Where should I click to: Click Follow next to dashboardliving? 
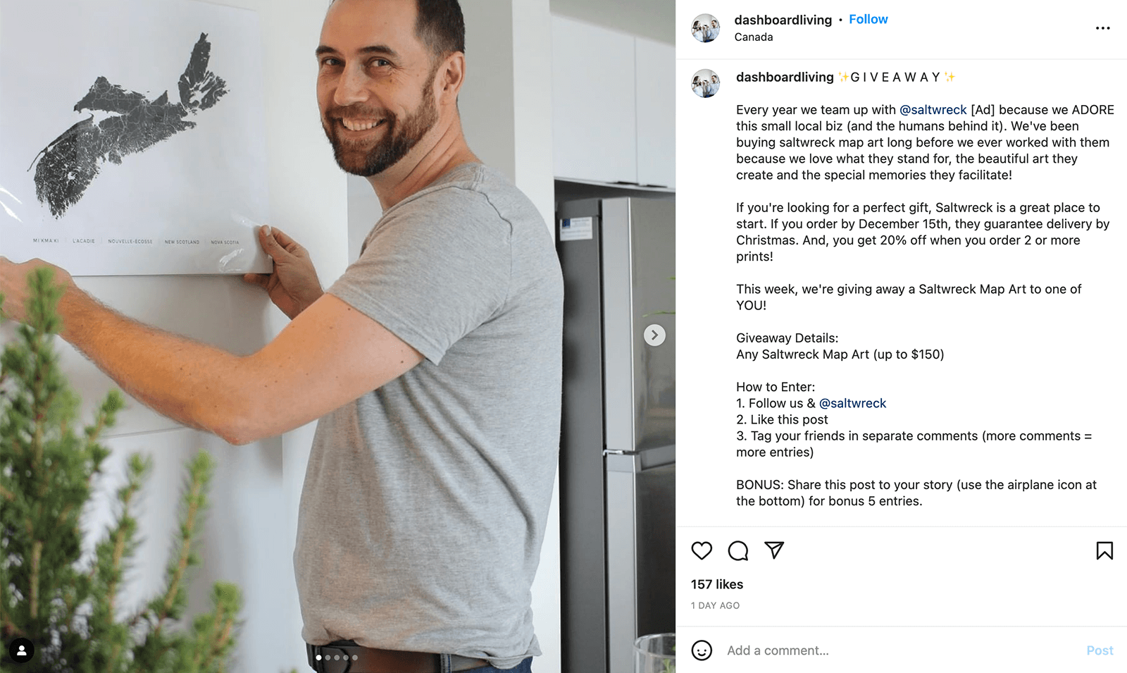click(x=868, y=20)
